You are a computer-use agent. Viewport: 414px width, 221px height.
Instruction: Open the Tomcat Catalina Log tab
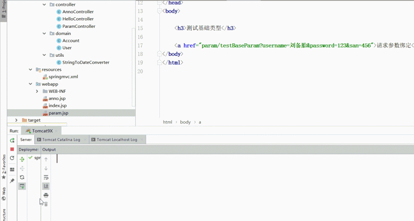[61, 139]
